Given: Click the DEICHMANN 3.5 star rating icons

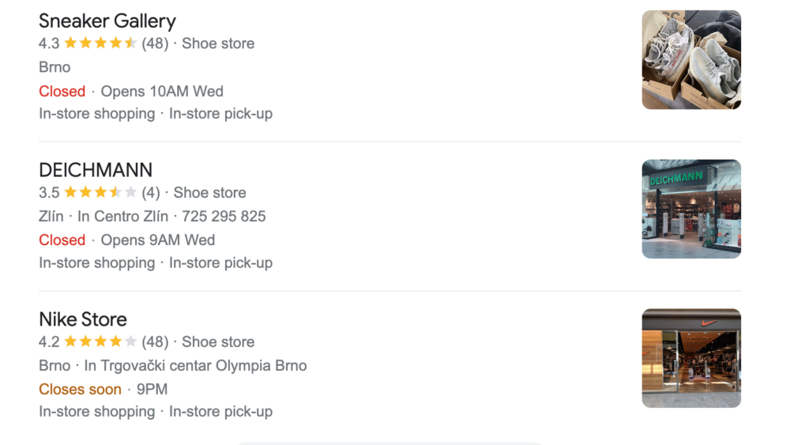Looking at the screenshot, I should coord(100,193).
